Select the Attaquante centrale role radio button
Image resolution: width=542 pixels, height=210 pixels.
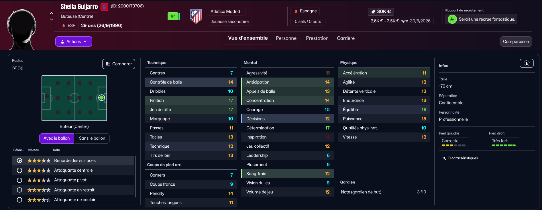pyautogui.click(x=19, y=171)
